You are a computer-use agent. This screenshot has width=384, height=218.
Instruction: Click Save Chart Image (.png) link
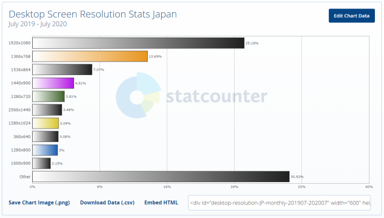click(40, 202)
